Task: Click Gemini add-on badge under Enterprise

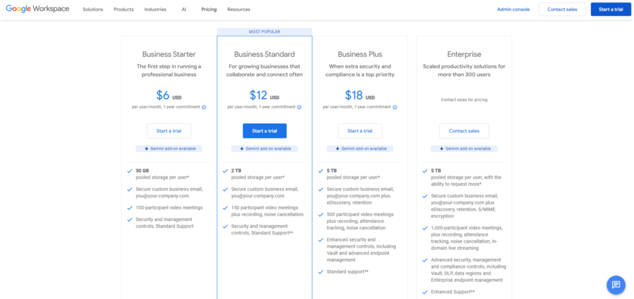Action: pyautogui.click(x=464, y=149)
